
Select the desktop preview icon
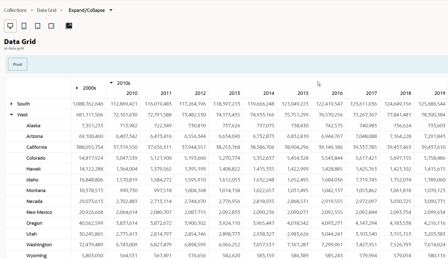pyautogui.click(x=10, y=26)
